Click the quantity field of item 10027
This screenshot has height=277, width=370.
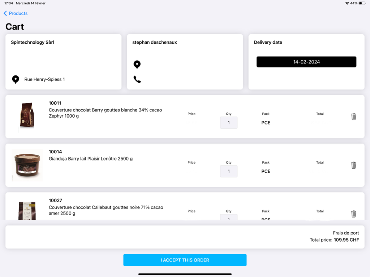pos(228,219)
